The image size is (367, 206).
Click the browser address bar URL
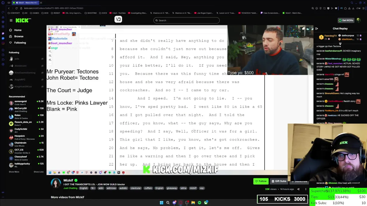coord(54,8)
